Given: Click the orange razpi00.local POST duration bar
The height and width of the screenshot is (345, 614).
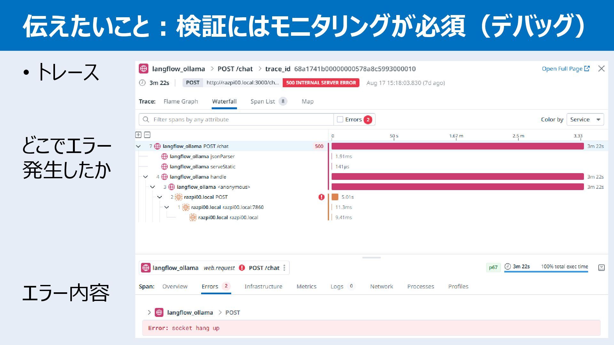Looking at the screenshot, I should point(335,197).
